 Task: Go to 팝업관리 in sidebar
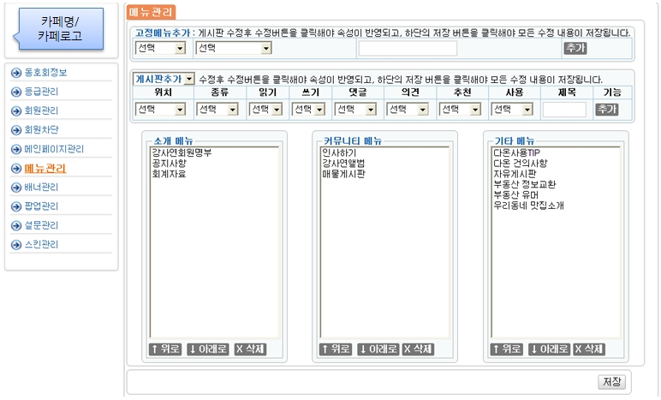tap(41, 206)
